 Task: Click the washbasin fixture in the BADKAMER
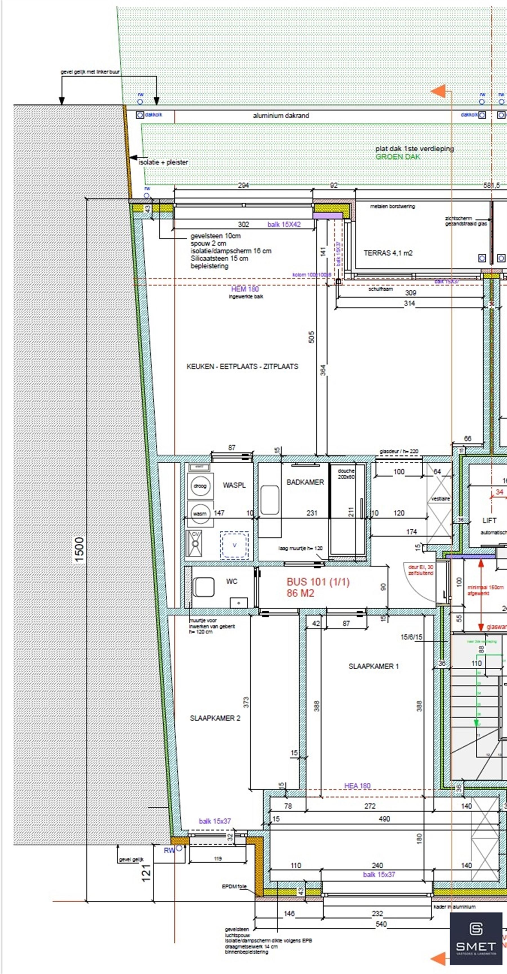coord(270,500)
